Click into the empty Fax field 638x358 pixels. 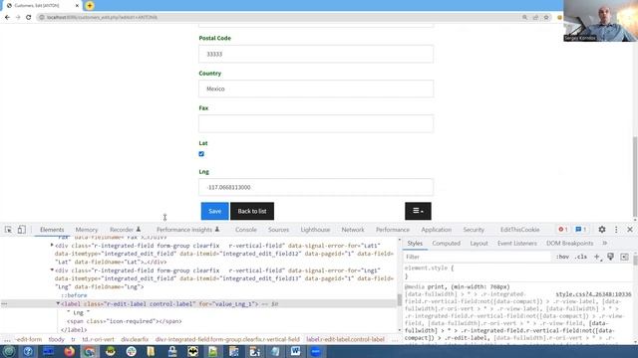[316, 123]
